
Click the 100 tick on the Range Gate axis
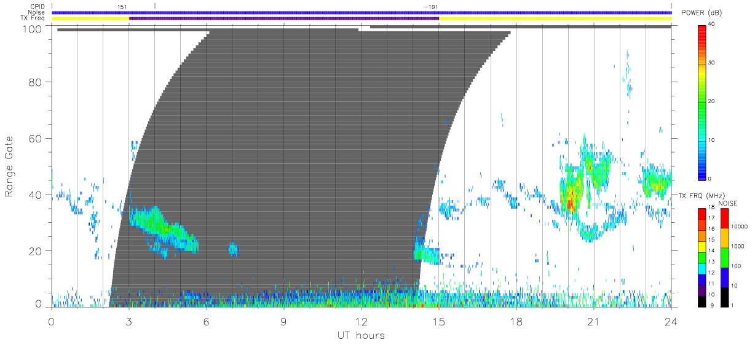32,29
